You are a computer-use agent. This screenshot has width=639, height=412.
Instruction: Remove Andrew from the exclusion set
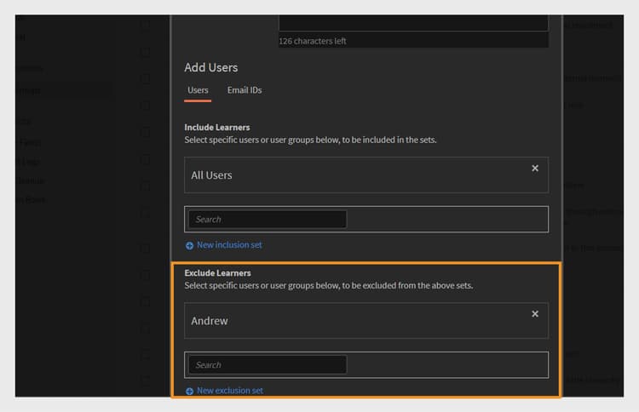[x=535, y=314]
